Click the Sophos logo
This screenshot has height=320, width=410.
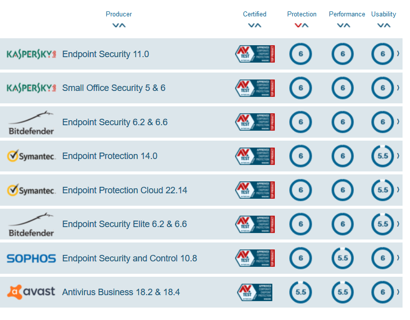pyautogui.click(x=31, y=258)
